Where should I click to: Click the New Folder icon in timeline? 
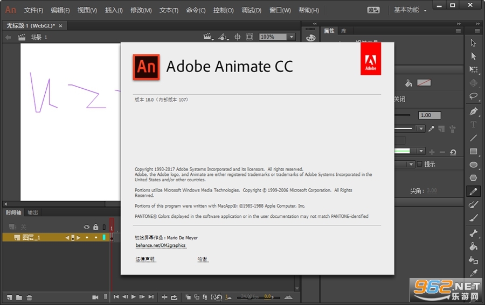(x=19, y=297)
